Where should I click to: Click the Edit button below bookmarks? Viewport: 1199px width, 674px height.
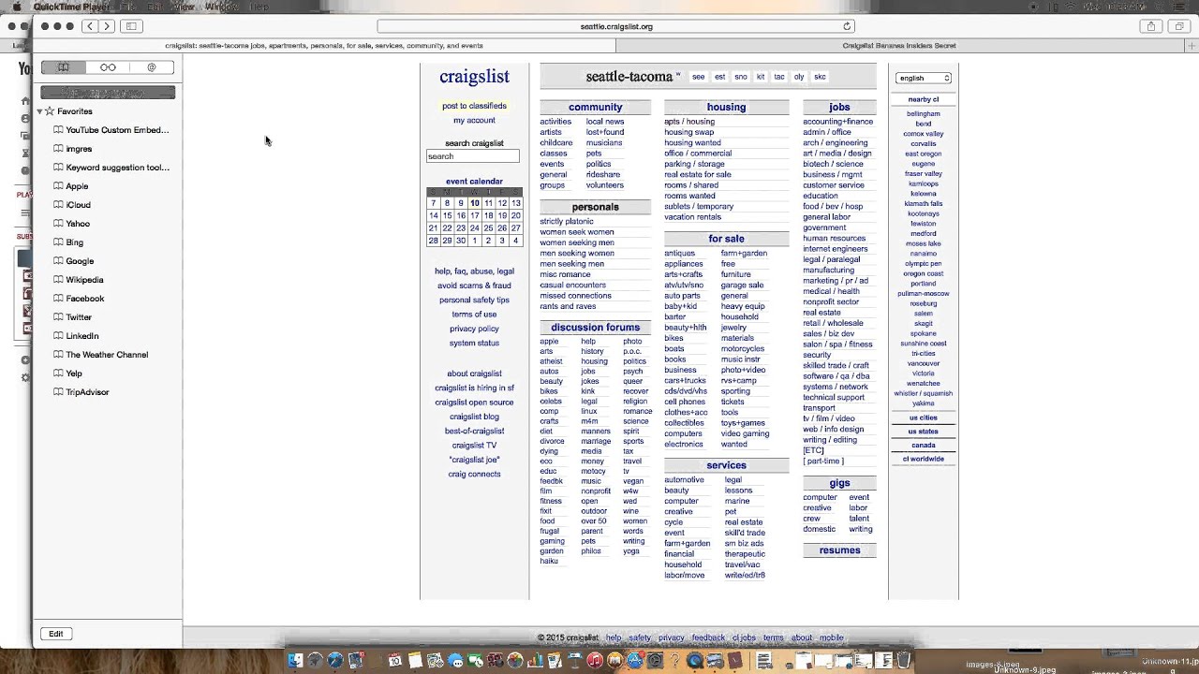click(x=56, y=634)
